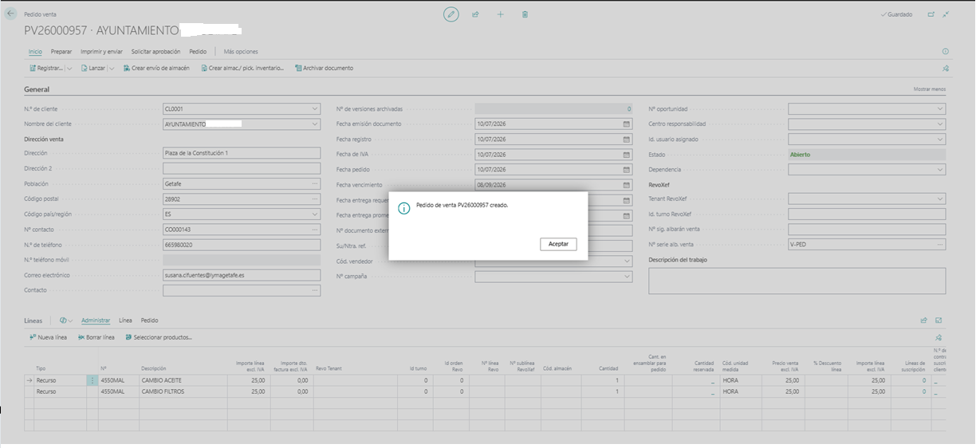Expand the N.º de cliente dropdown

[314, 109]
